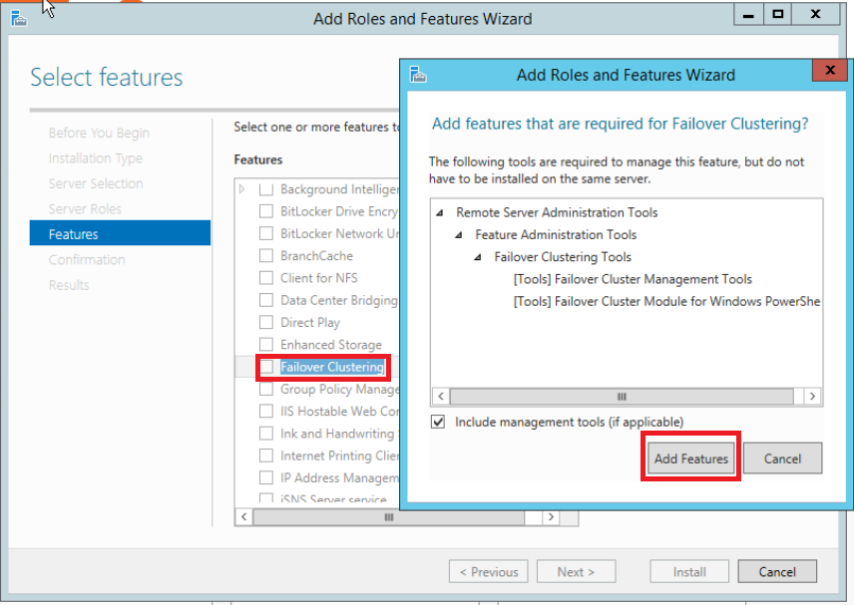Toggle Include management tools checkbox
The width and height of the screenshot is (854, 605).
pos(438,422)
